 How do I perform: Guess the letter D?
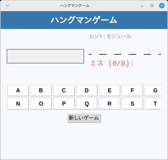click(87, 90)
